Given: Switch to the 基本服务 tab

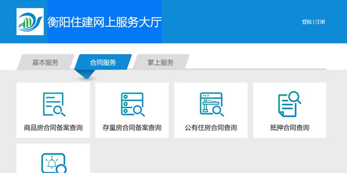Looking at the screenshot, I should pos(46,62).
